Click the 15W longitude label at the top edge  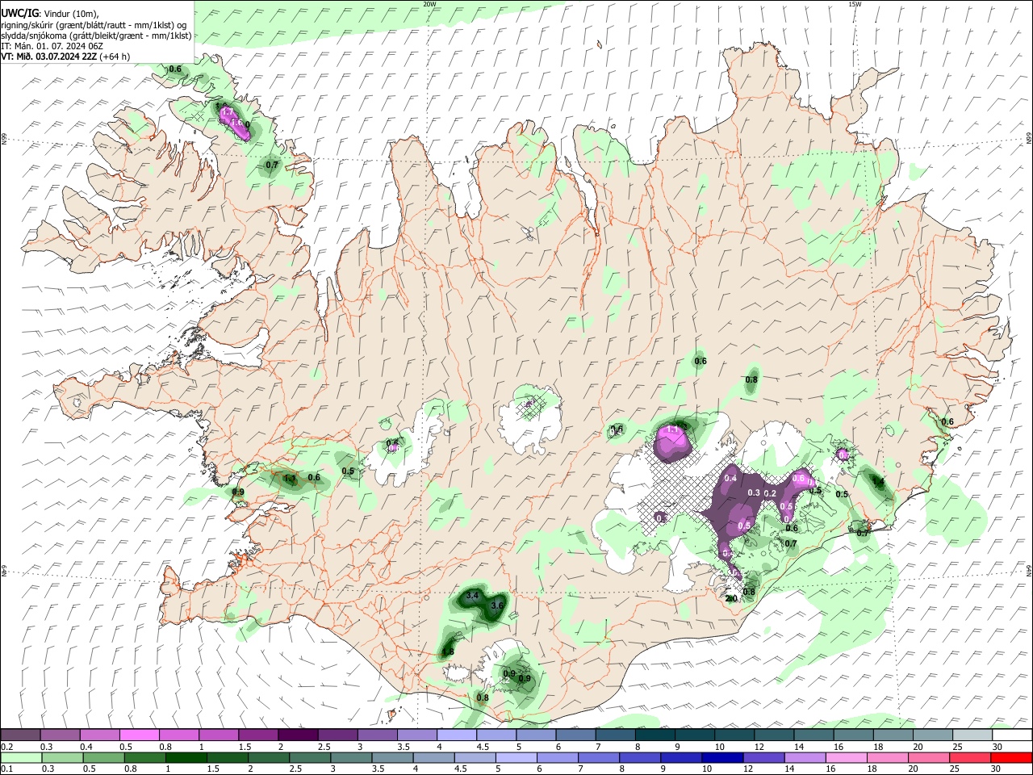855,4
